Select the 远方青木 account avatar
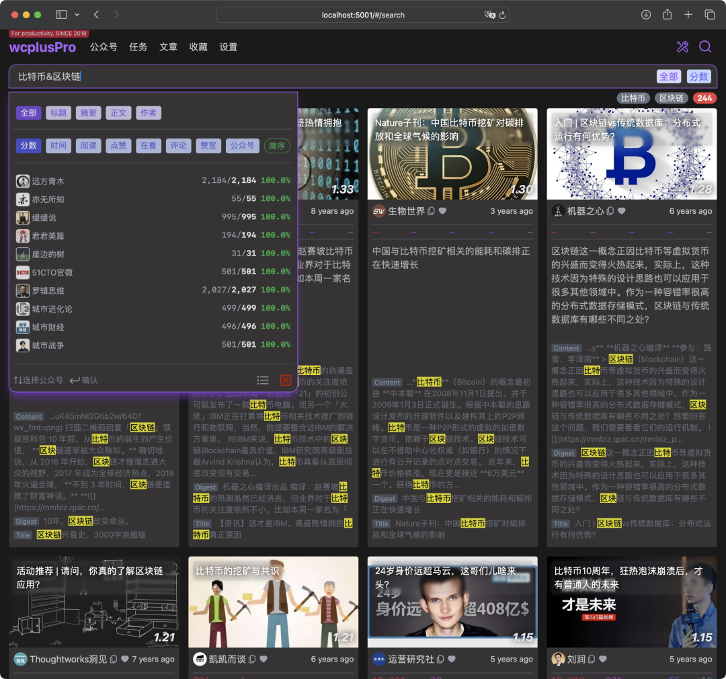The width and height of the screenshot is (726, 679). click(23, 181)
